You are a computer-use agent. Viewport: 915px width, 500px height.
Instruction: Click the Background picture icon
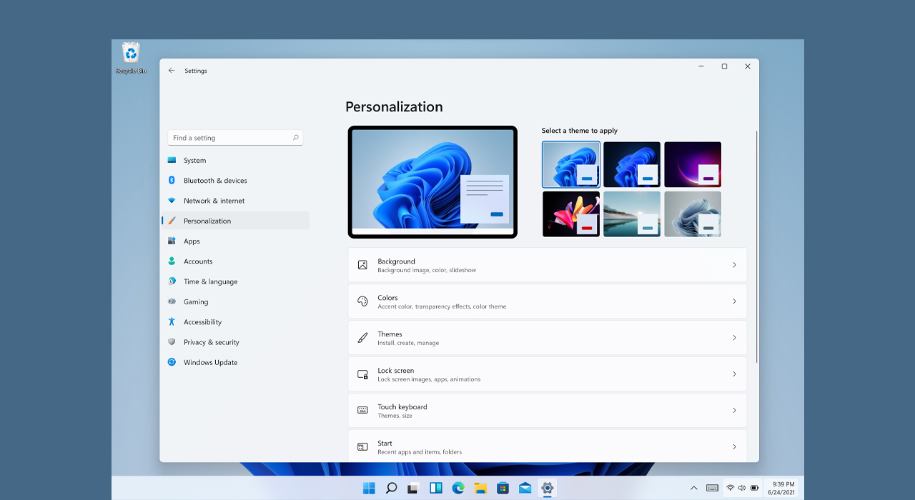click(x=362, y=265)
